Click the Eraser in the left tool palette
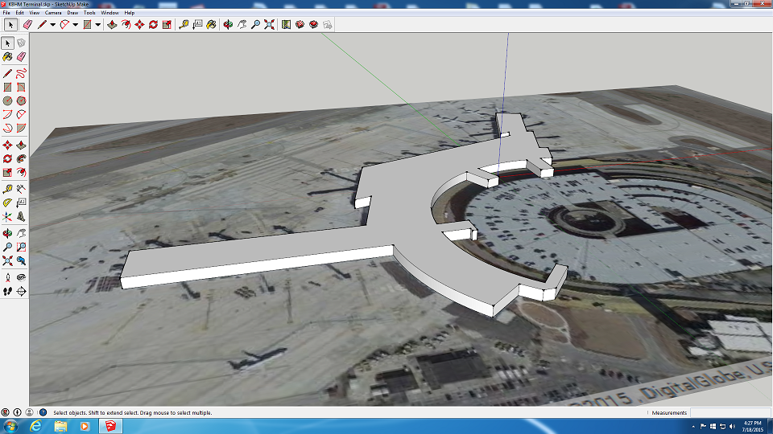This screenshot has height=434, width=773. click(21, 57)
